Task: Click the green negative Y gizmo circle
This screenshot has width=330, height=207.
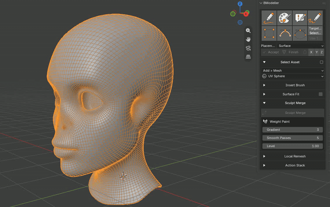Action: tap(233, 14)
